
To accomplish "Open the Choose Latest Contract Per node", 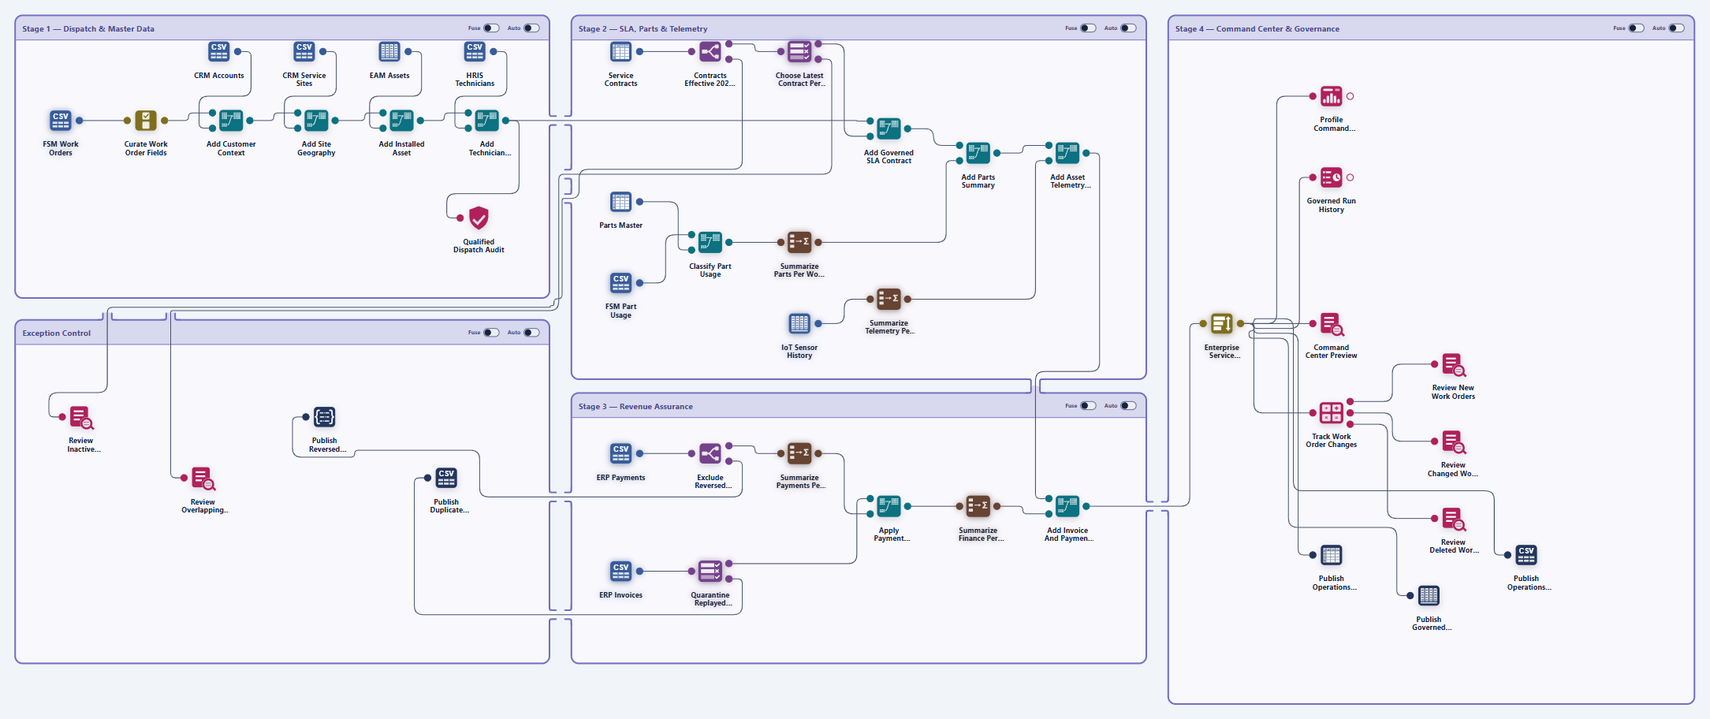I will (799, 52).
